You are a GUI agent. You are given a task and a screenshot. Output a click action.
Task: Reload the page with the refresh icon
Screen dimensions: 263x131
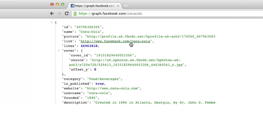tap(67, 14)
